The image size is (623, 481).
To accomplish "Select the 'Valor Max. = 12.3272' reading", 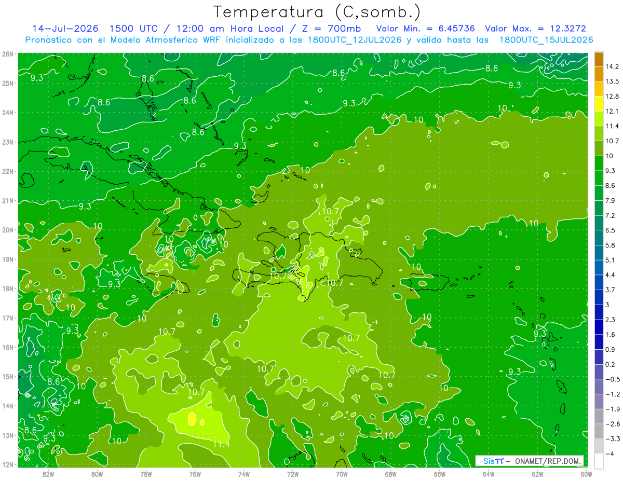I will [536, 28].
